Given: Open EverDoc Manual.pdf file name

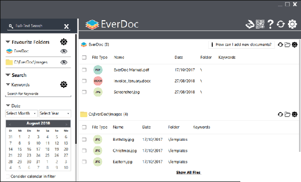Looking at the screenshot, I should pyautogui.click(x=131, y=70).
